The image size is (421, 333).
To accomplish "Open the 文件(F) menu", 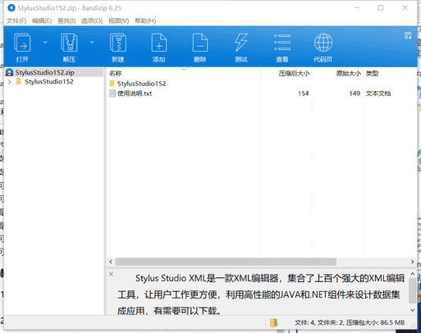I will [16, 21].
